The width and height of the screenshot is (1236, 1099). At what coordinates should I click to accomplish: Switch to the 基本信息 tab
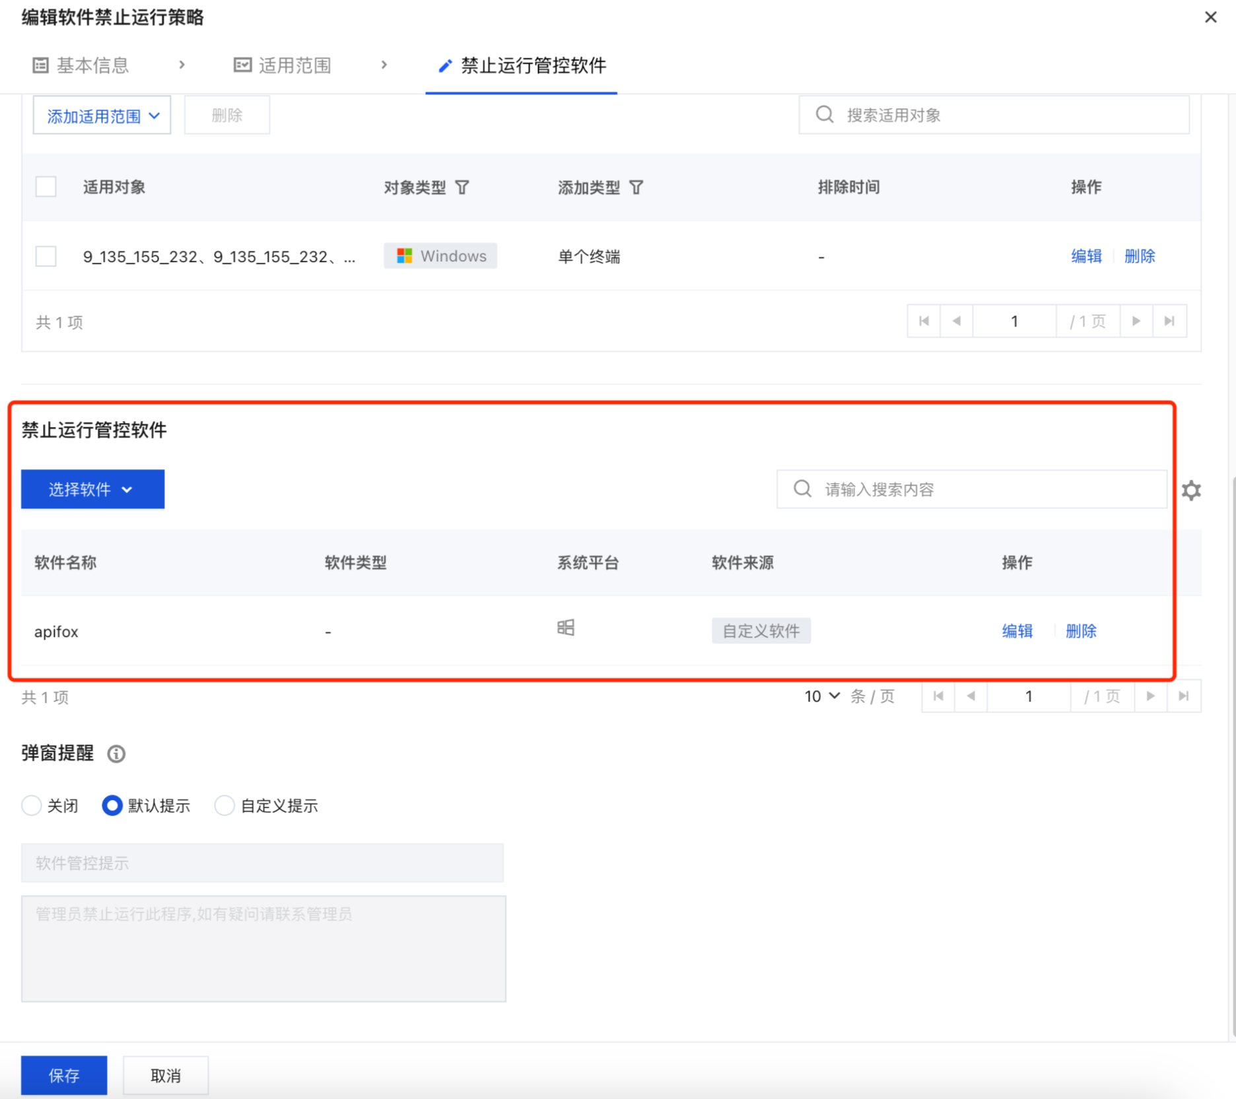(81, 65)
